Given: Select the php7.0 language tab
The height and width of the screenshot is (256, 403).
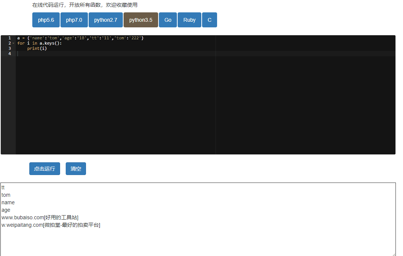Looking at the screenshot, I should coord(74,20).
